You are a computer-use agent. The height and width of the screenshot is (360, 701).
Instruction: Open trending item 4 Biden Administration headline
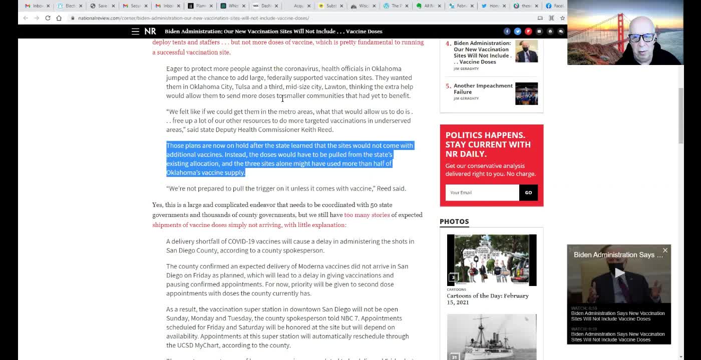(483, 52)
